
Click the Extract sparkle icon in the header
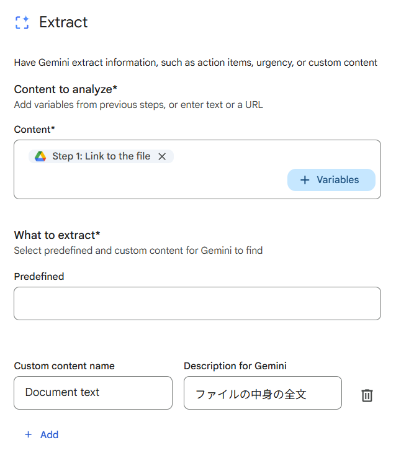(22, 23)
